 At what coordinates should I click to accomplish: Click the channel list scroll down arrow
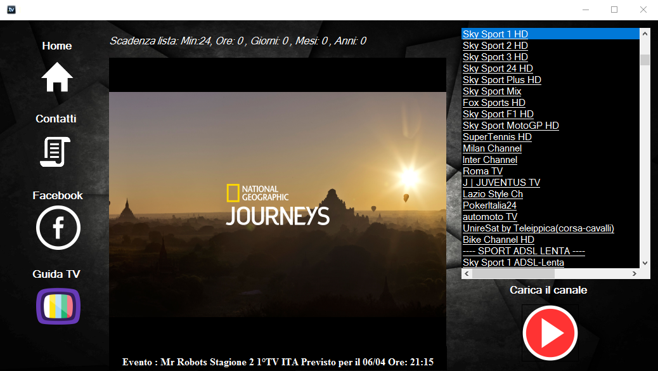(x=645, y=263)
